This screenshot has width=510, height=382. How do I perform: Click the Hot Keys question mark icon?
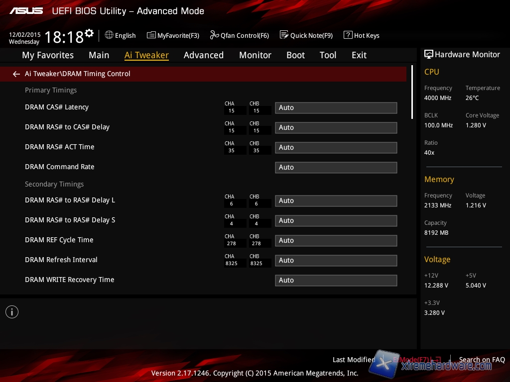[348, 35]
